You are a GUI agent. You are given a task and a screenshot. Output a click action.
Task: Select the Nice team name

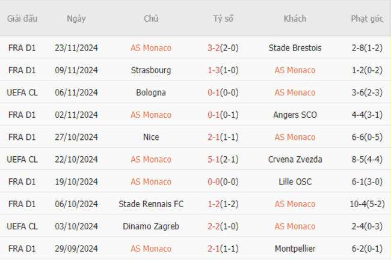[151, 137]
